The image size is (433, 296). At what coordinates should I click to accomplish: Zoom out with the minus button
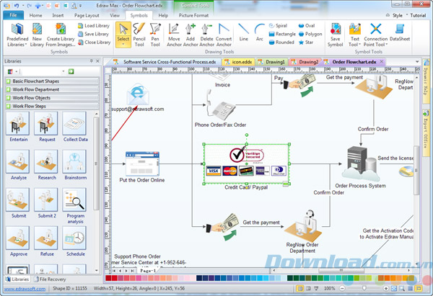(342, 289)
